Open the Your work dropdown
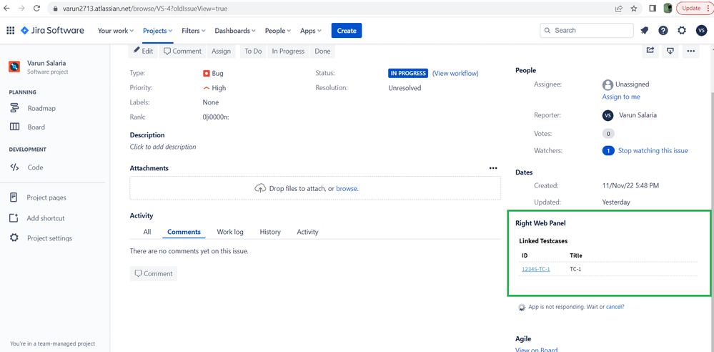Screen dimensions: 714x352 click(x=116, y=31)
